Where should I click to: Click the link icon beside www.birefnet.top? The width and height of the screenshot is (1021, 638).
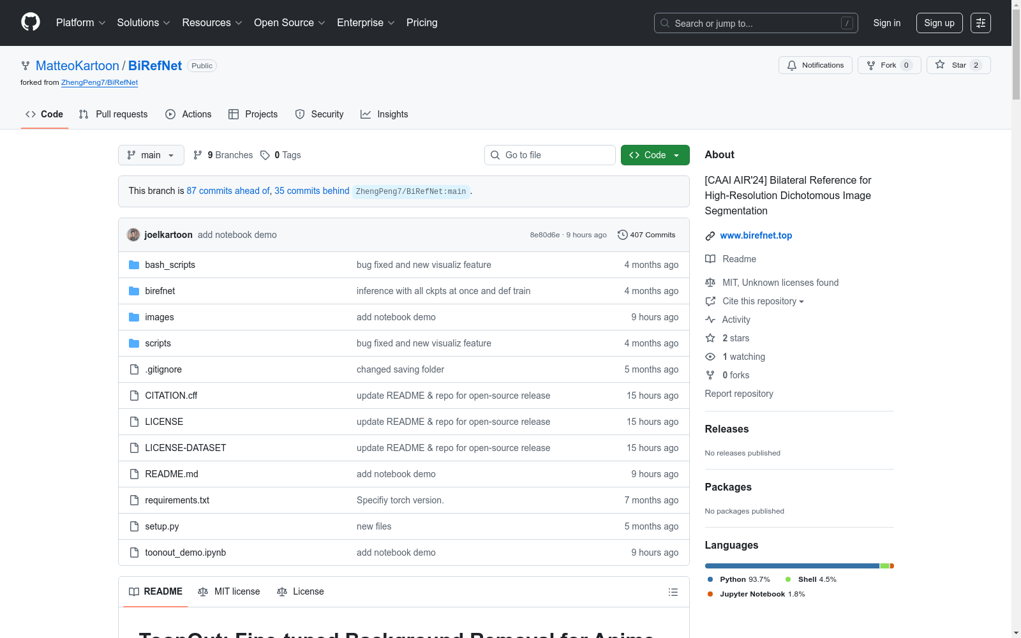pos(710,236)
